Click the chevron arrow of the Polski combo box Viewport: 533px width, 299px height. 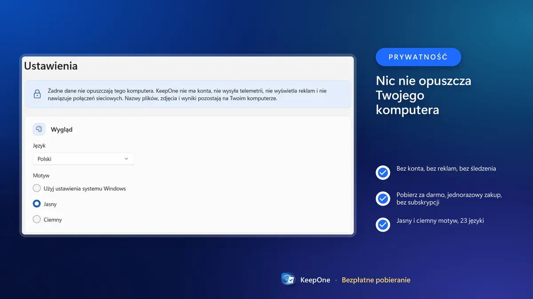coord(126,159)
